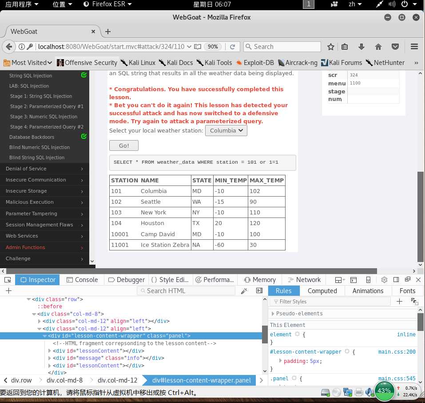Open the Firefox hamburger menu
Screen dimensions: 425x403
click(414, 47)
